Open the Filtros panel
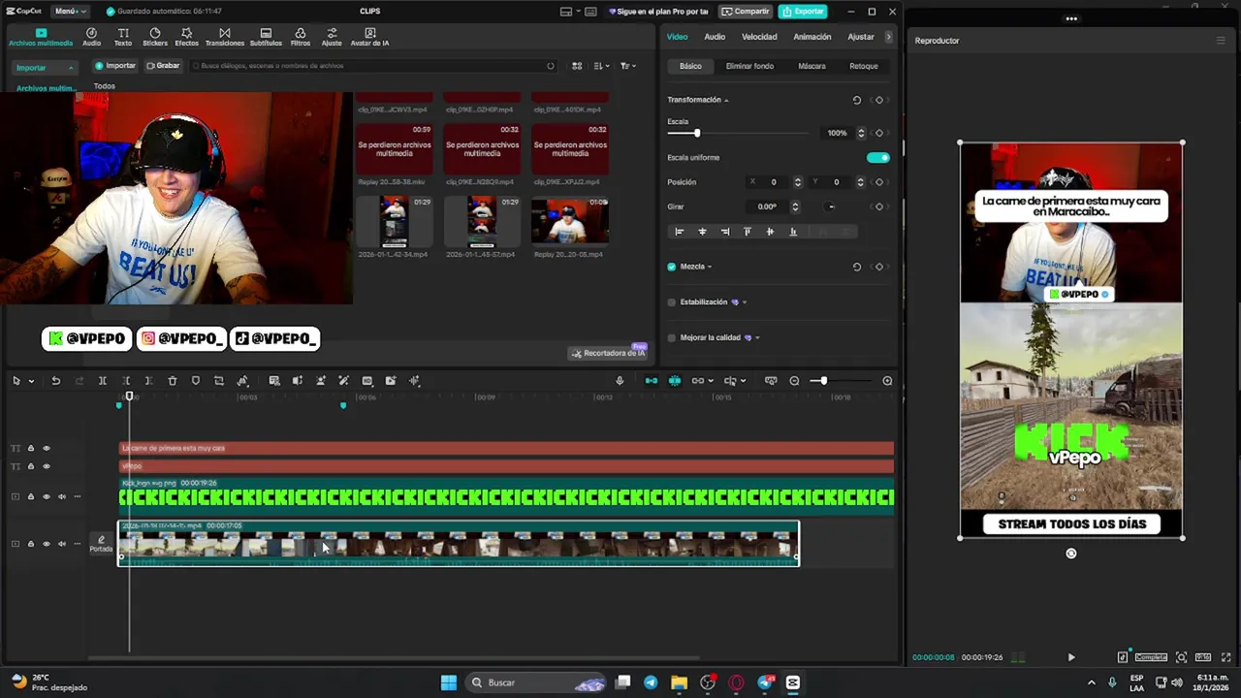 (x=301, y=37)
